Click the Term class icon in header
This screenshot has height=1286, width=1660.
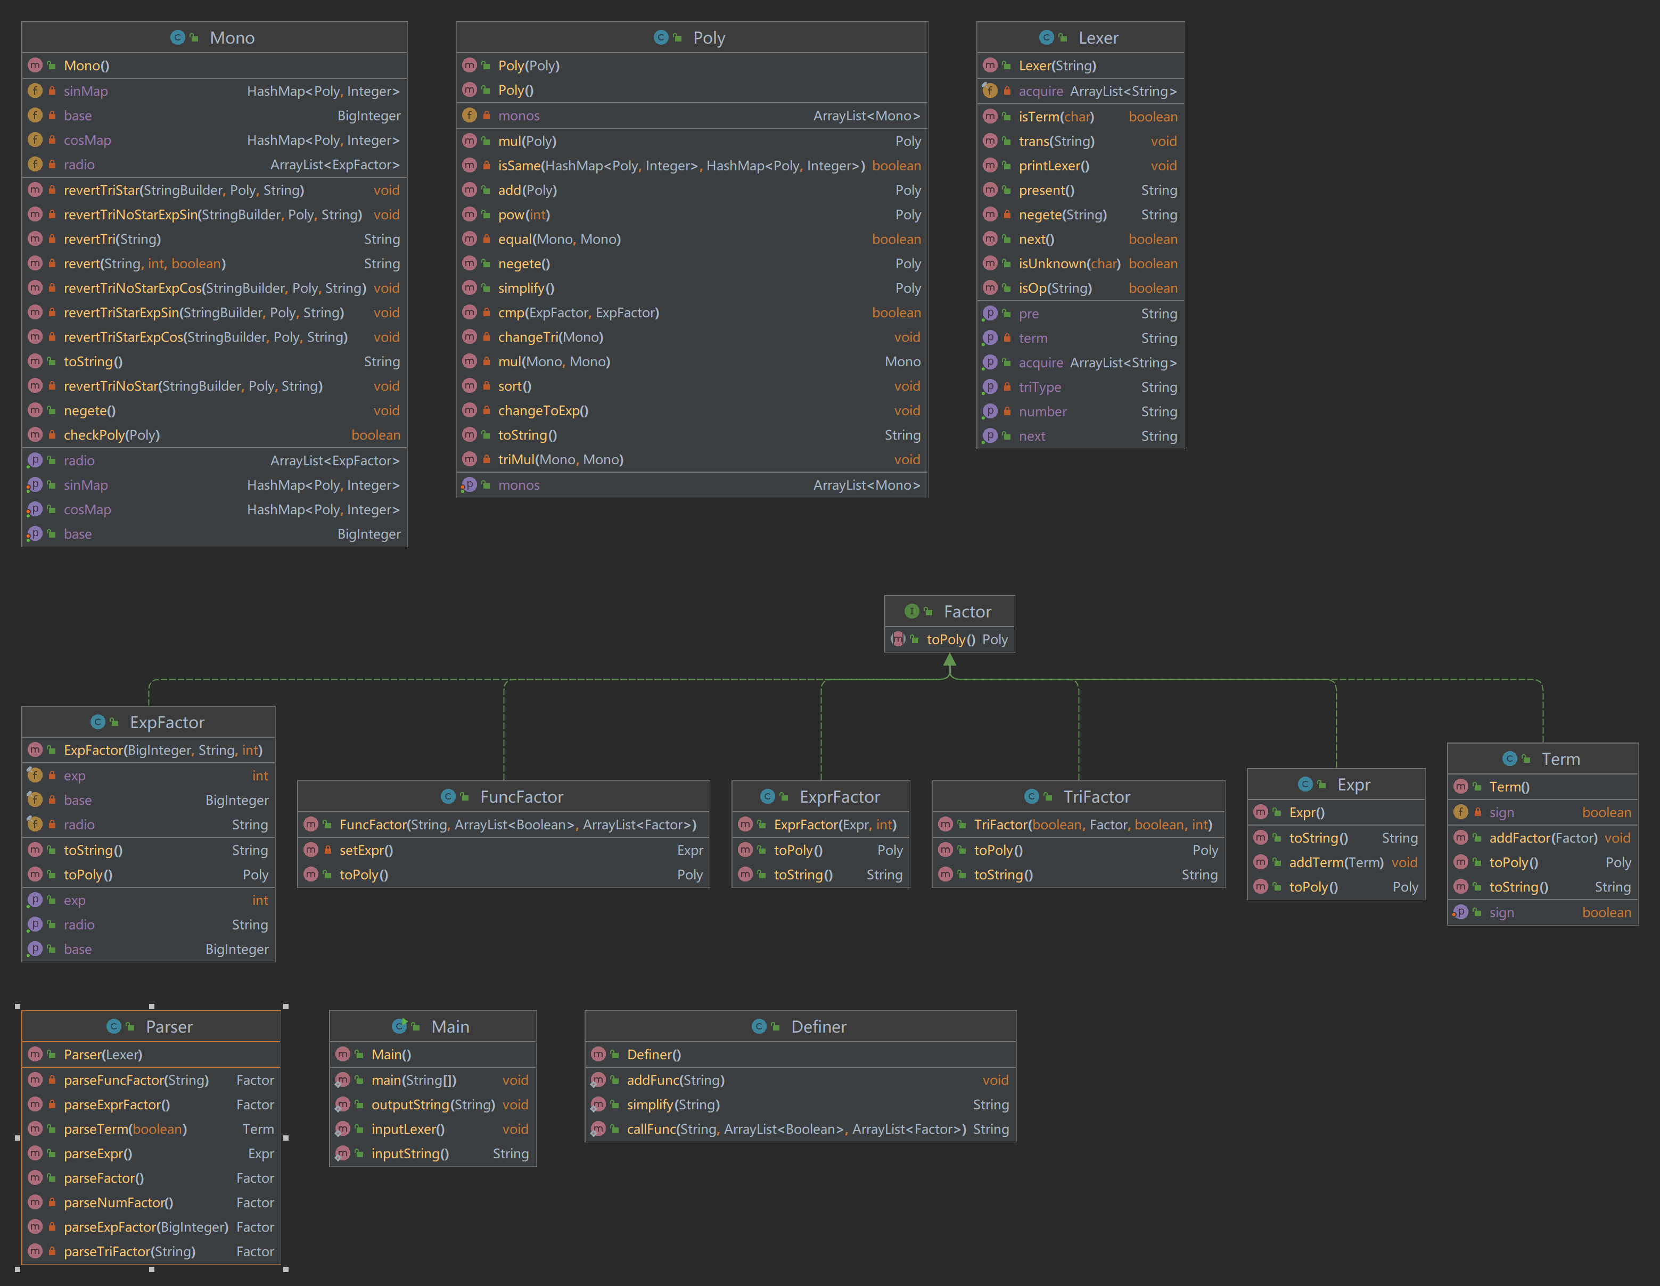coord(1509,759)
